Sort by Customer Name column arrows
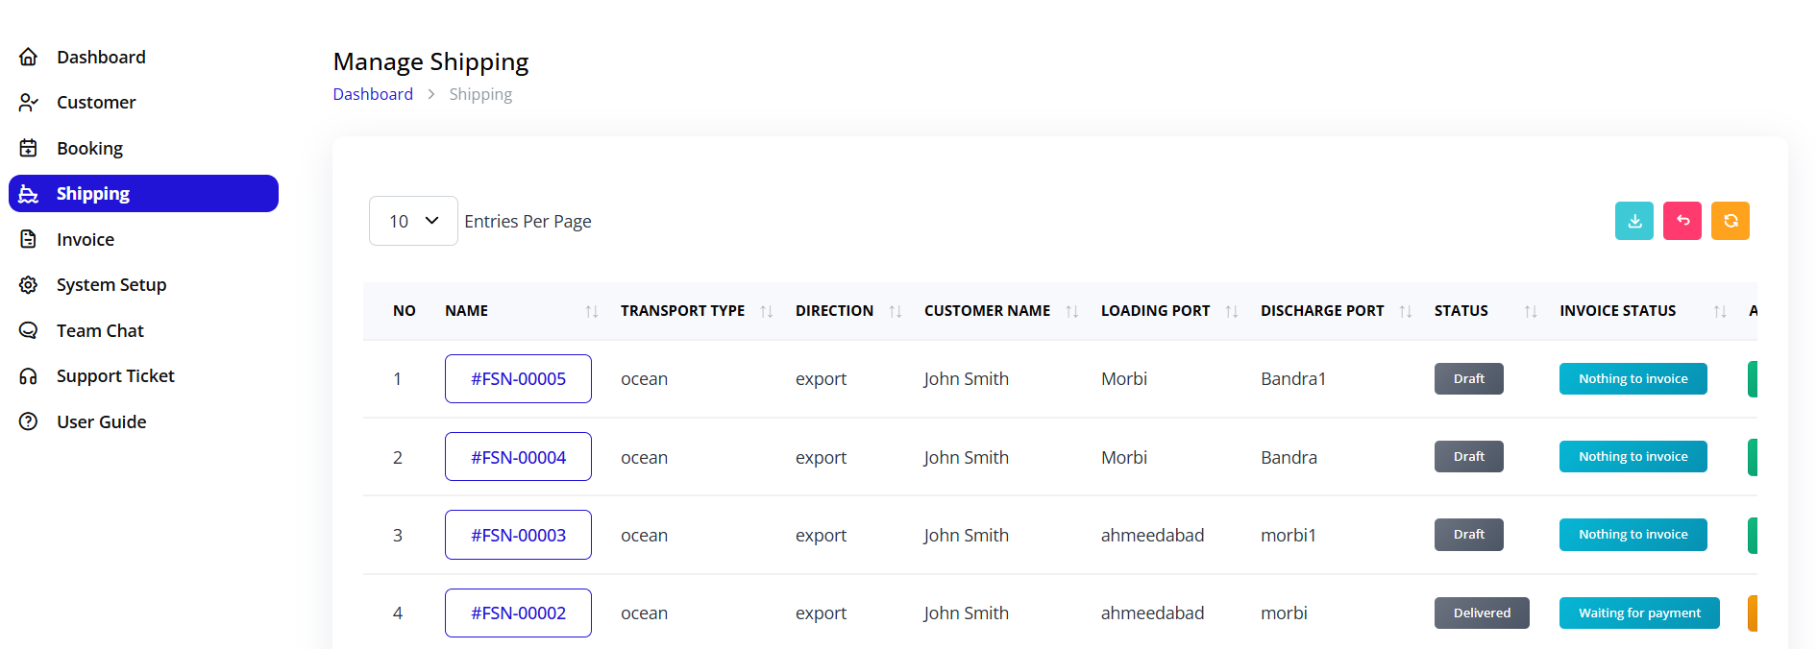The image size is (1817, 649). pyautogui.click(x=1072, y=311)
